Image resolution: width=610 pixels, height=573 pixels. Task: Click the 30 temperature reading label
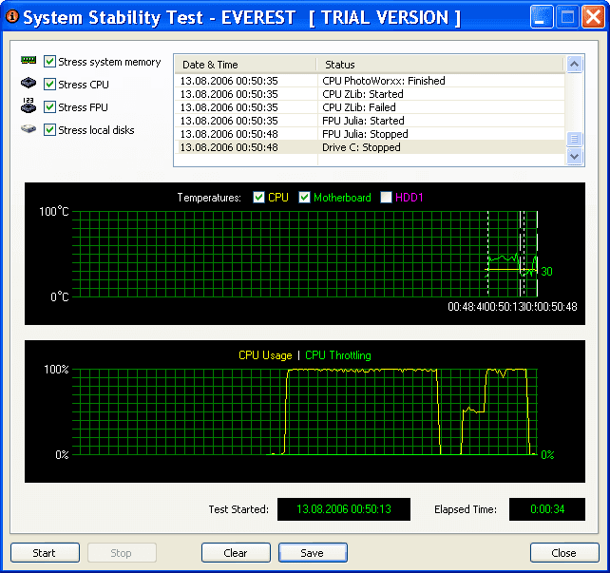pyautogui.click(x=546, y=271)
